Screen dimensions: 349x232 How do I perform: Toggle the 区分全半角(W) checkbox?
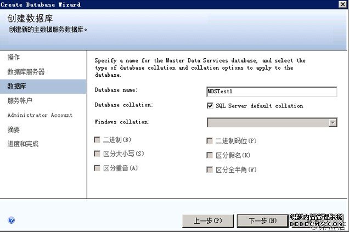tap(210, 169)
